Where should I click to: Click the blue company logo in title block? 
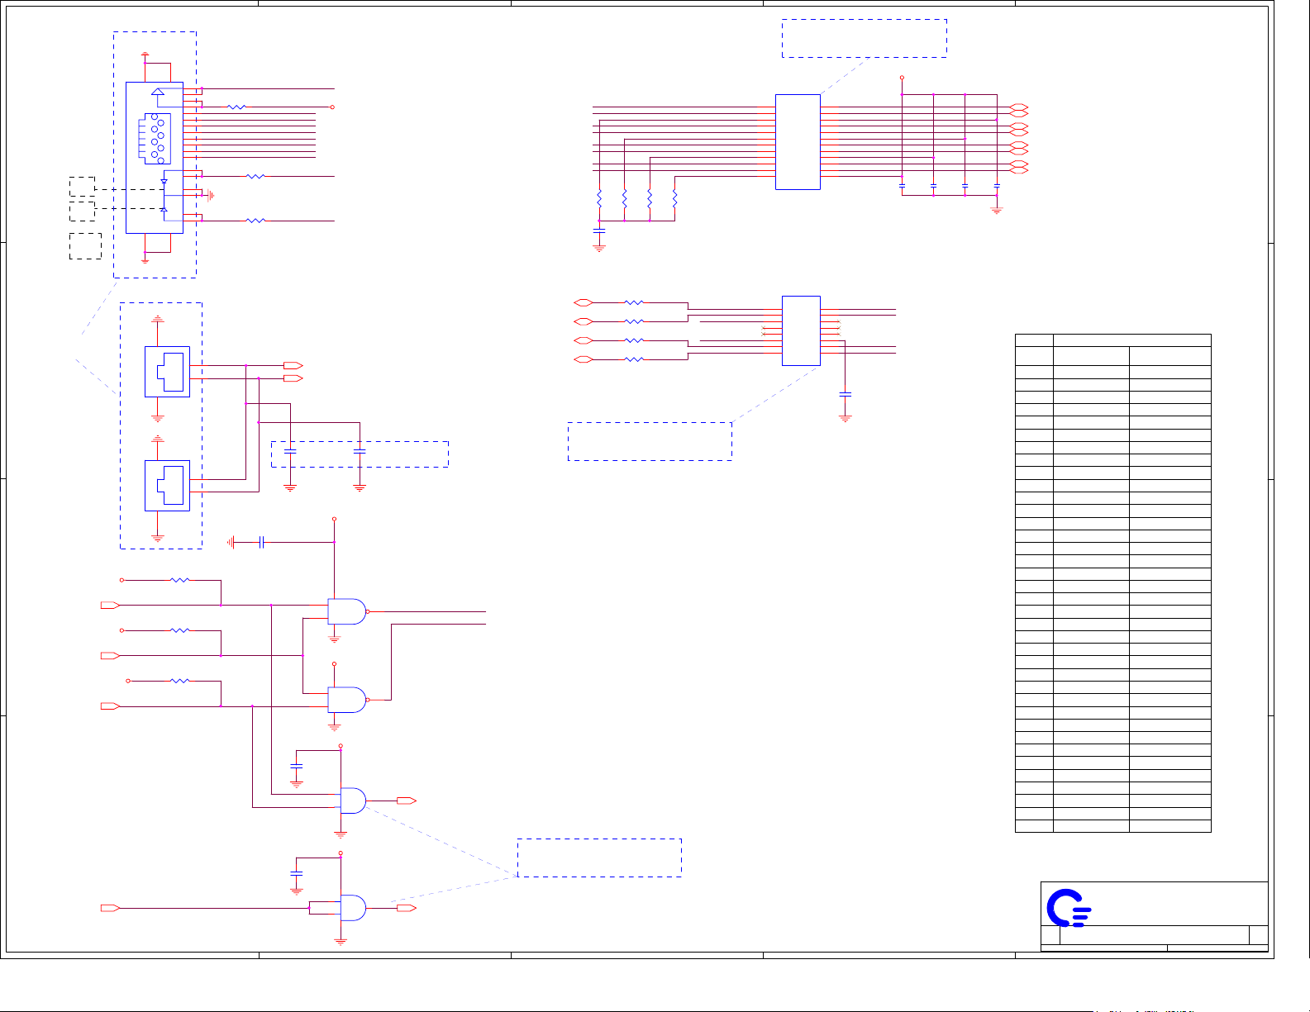click(1069, 908)
